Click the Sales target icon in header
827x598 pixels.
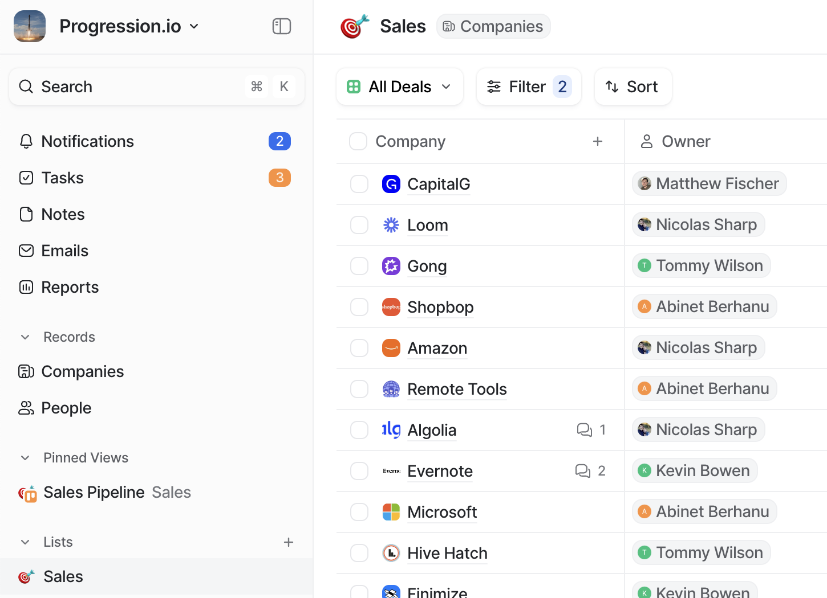tap(355, 26)
